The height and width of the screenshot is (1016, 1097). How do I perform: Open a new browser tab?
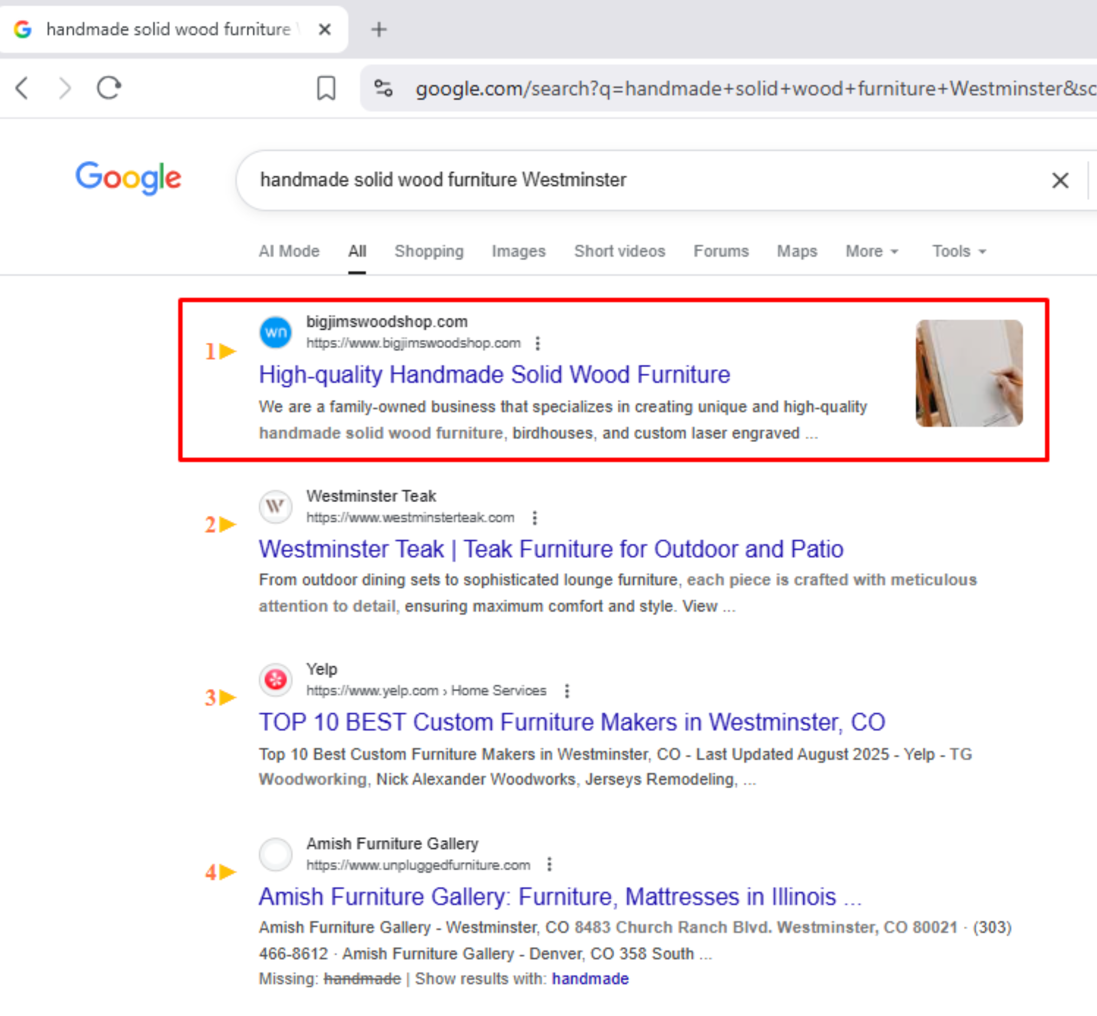tap(379, 29)
